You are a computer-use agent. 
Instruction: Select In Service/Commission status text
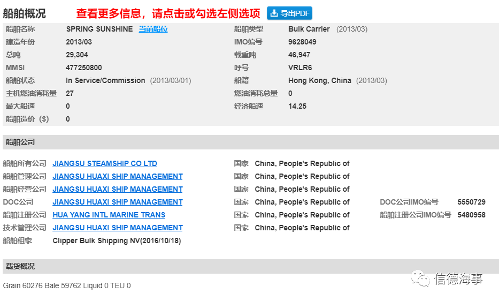105,81
